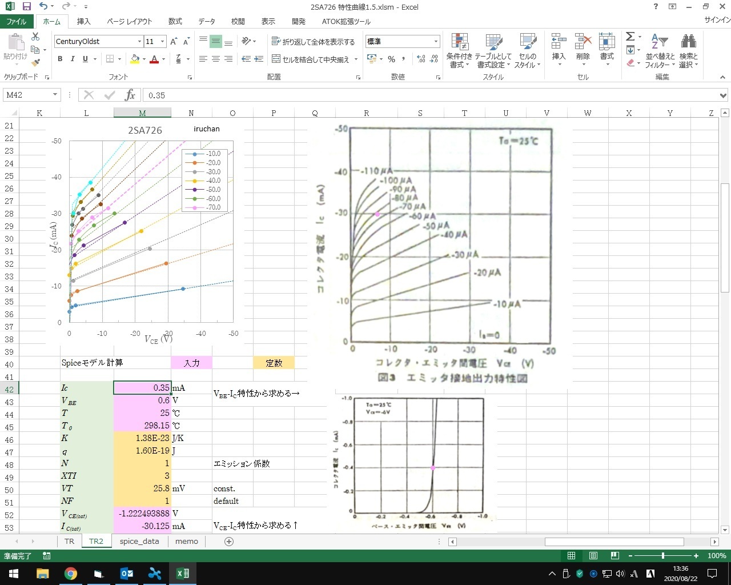Click the AutoSum sigma icon
Viewport: 731px width, 585px height.
click(x=630, y=37)
